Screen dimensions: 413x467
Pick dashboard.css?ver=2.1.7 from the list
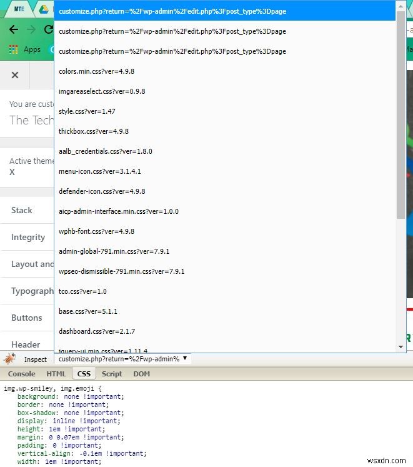[97, 331]
